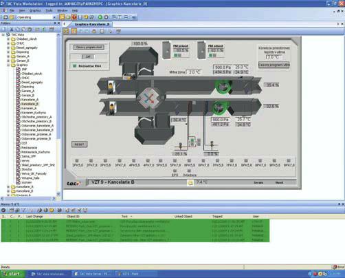Toggle the 2PK5,6 status indicator box
Screen dimensions: 345x278
[77, 160]
